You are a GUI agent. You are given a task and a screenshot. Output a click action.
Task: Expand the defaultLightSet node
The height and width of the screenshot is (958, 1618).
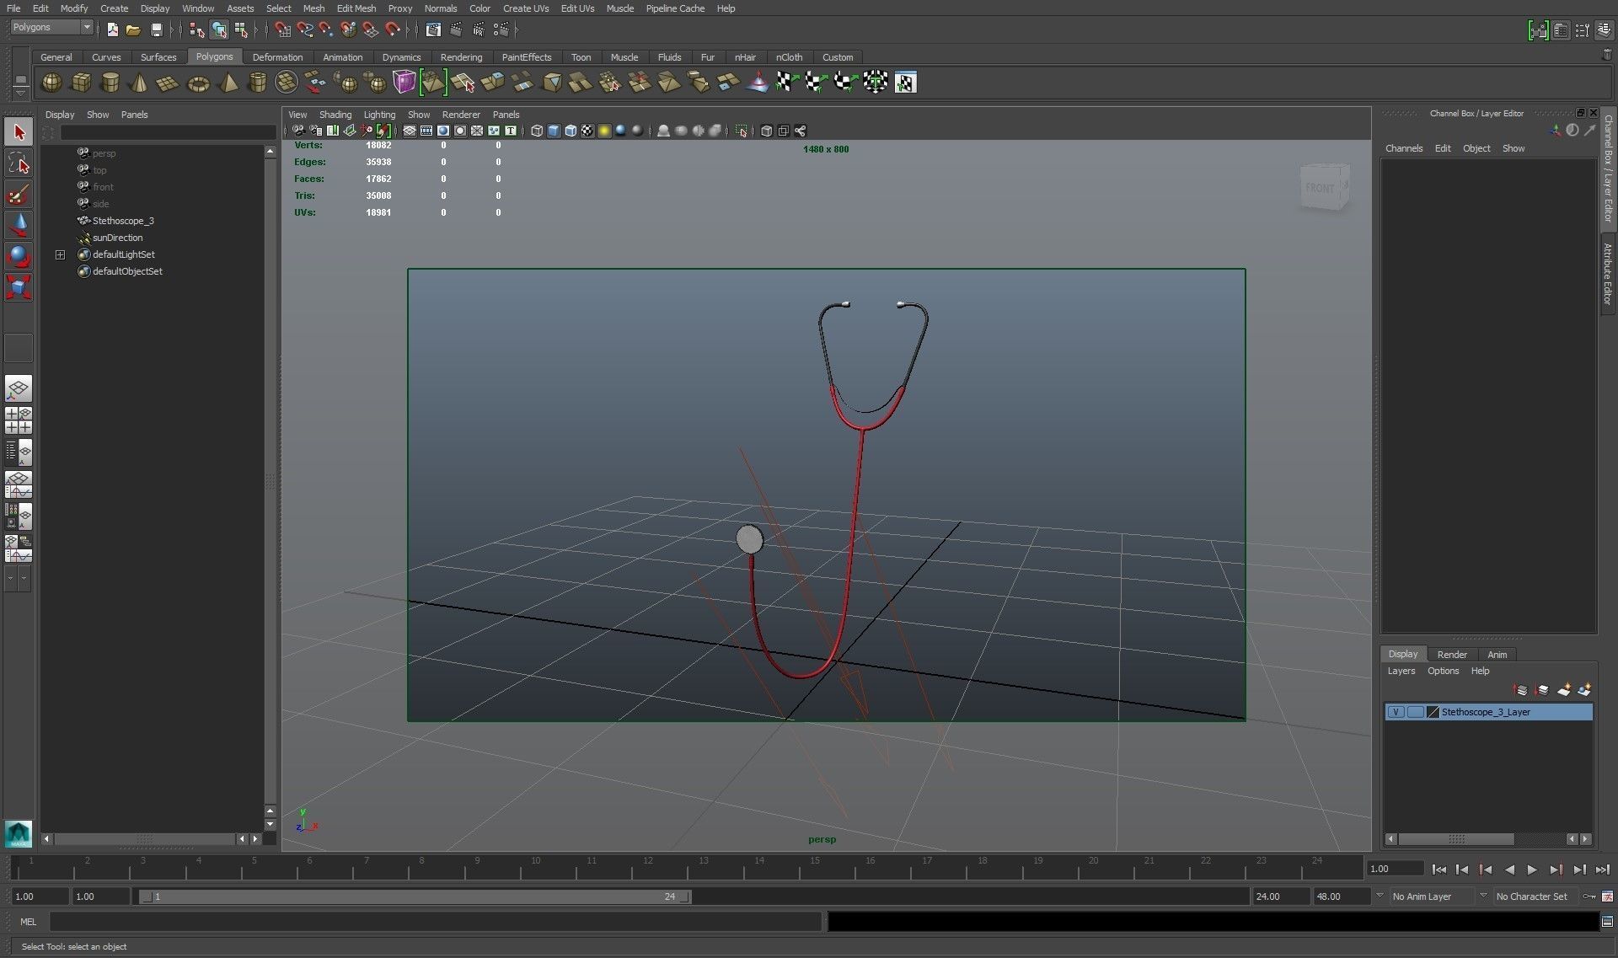point(60,254)
